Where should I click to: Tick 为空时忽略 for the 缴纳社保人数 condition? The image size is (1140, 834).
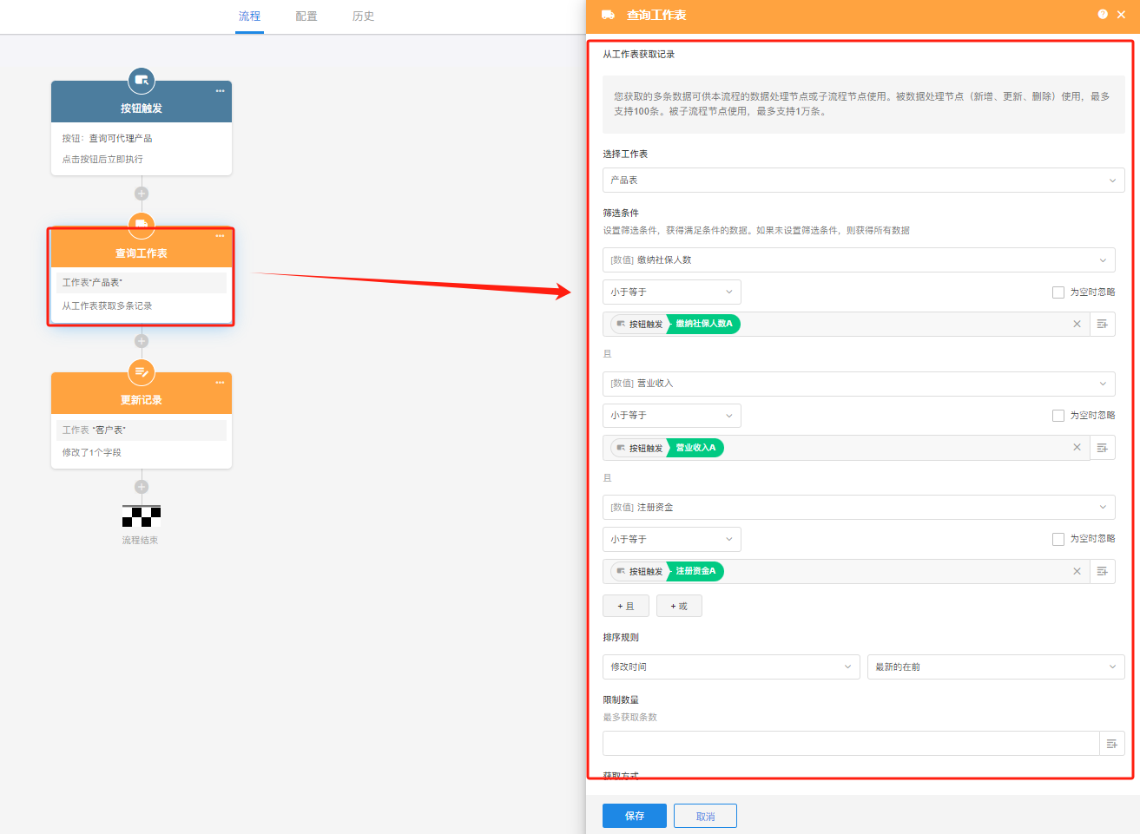(x=1058, y=292)
